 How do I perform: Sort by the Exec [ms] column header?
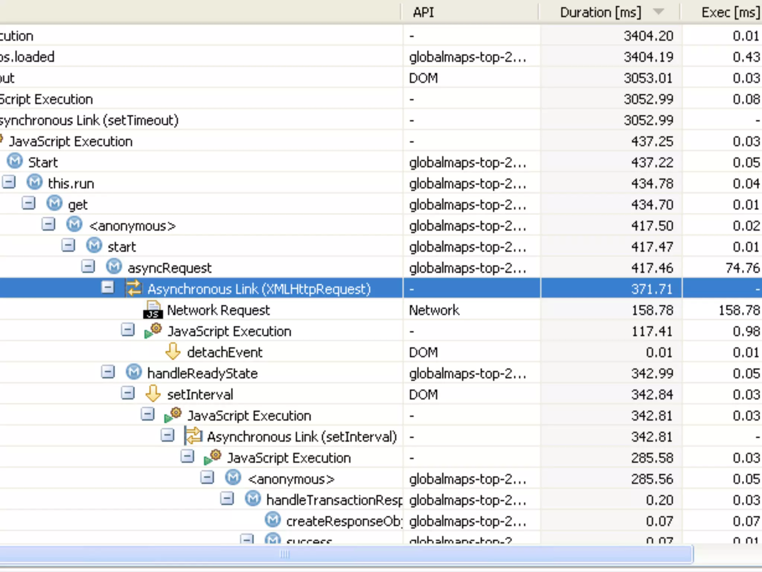(721, 12)
